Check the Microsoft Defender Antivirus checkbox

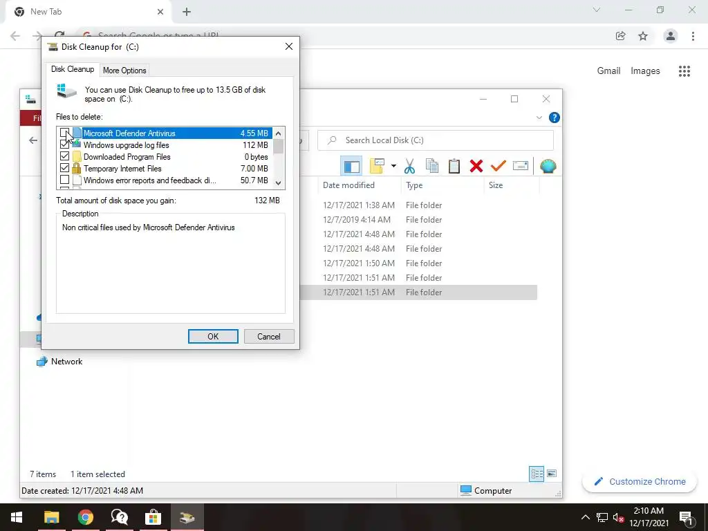[64, 133]
